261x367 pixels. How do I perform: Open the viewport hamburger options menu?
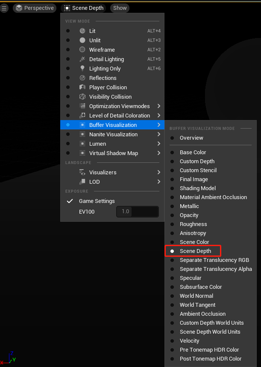click(x=4, y=8)
